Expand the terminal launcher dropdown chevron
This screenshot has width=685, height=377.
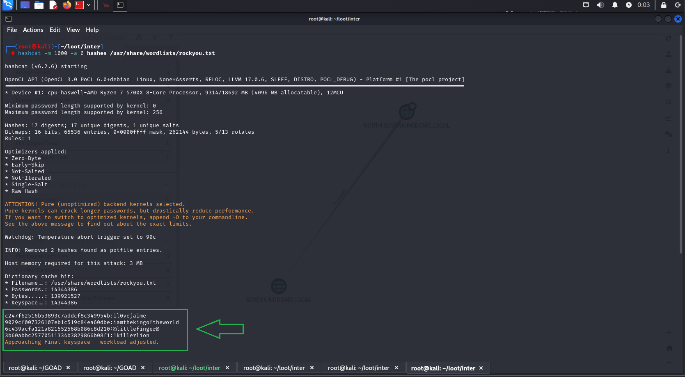point(89,5)
